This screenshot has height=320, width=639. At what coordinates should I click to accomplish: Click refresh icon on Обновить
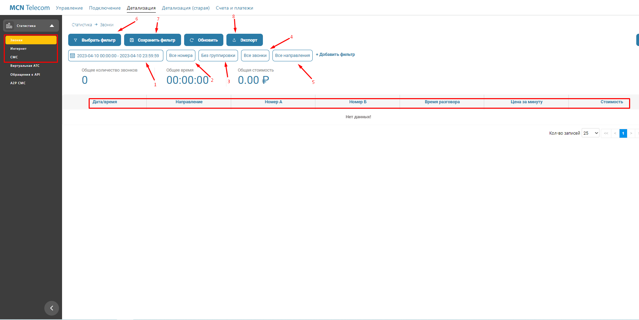pyautogui.click(x=192, y=40)
